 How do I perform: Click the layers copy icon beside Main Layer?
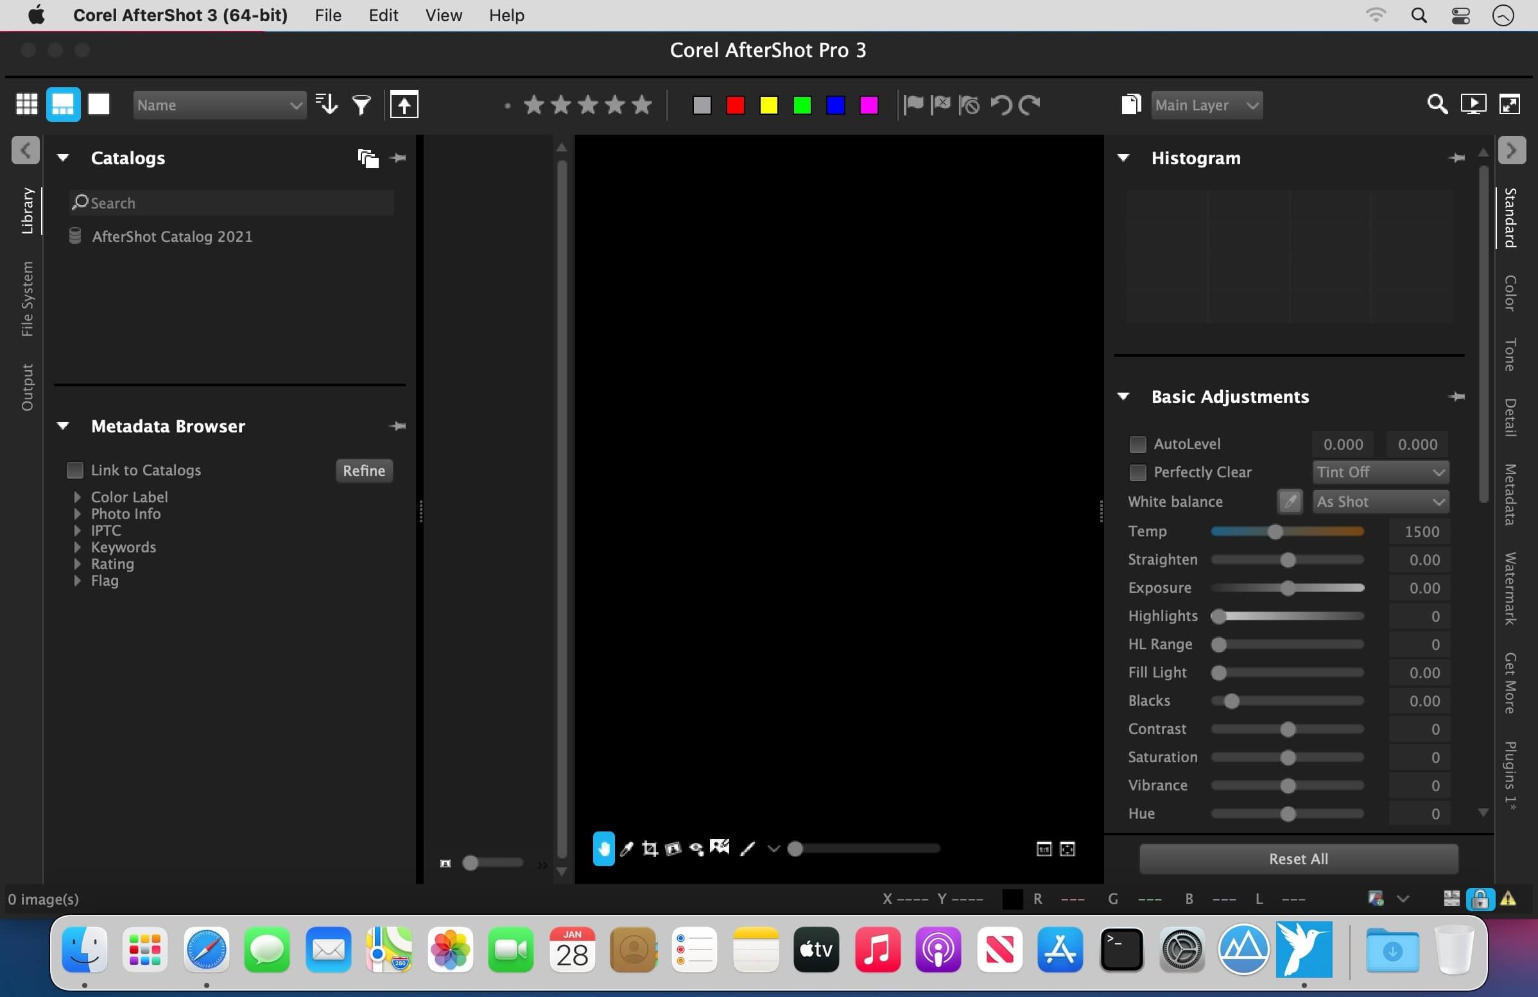pos(1131,105)
